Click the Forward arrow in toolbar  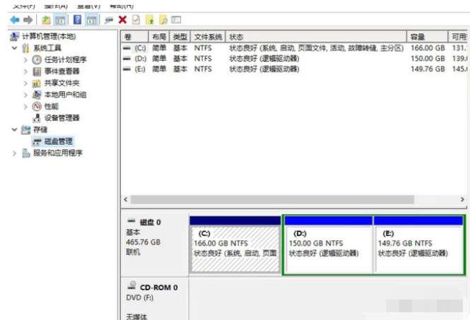click(x=28, y=20)
